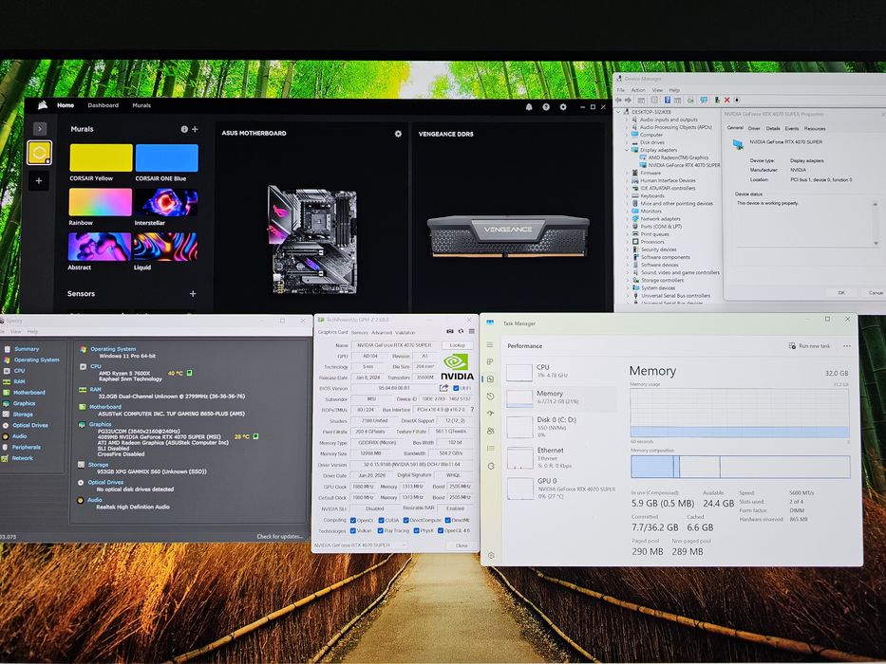
Task: Click OK in GPU Properties dialog
Action: [x=841, y=292]
